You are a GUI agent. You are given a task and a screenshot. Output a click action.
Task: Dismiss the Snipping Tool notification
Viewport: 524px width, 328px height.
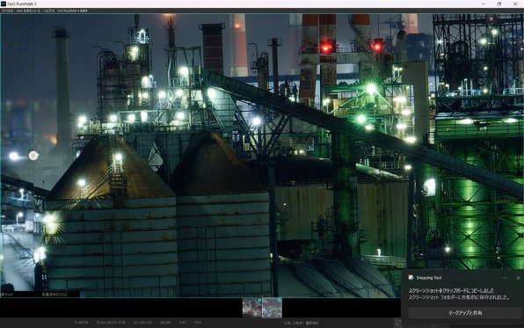coord(518,278)
